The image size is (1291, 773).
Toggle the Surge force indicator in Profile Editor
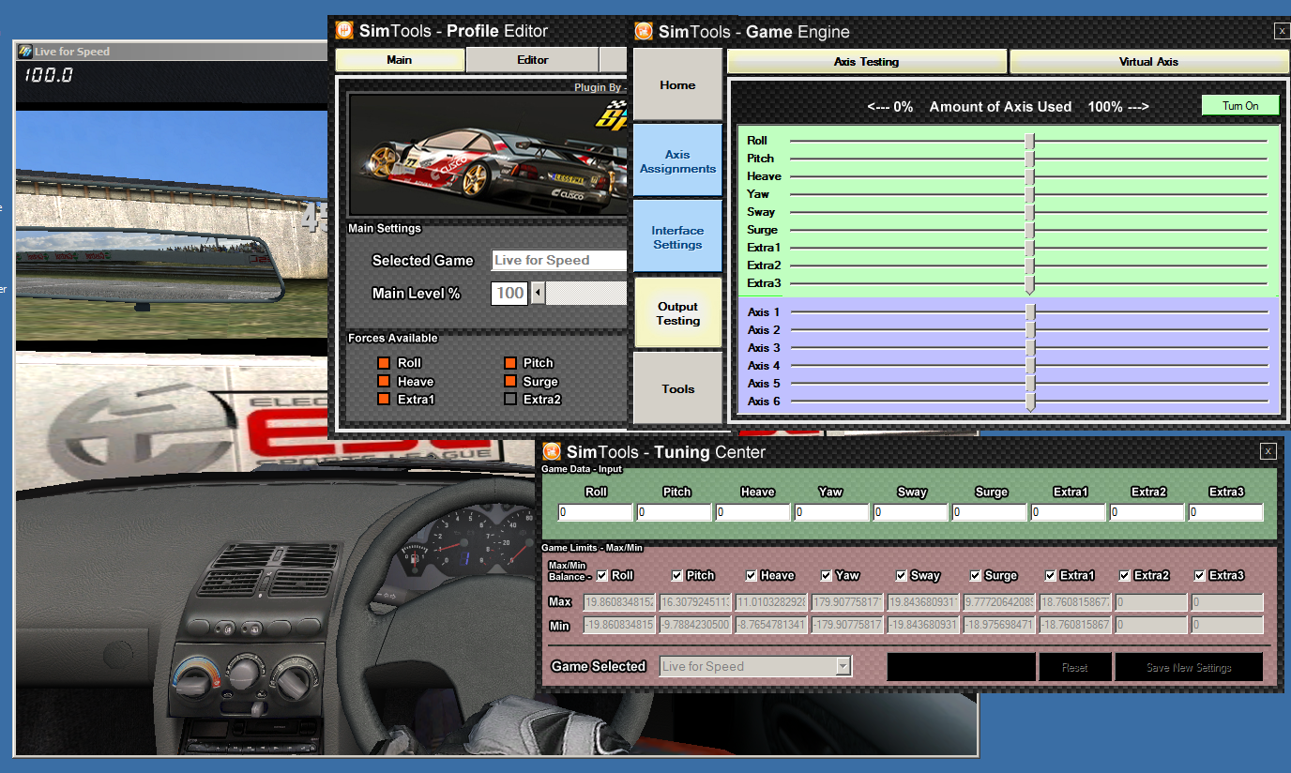click(510, 381)
